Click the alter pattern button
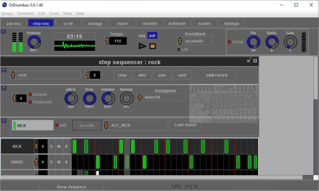This screenshot has width=319, height=191. click(x=143, y=75)
